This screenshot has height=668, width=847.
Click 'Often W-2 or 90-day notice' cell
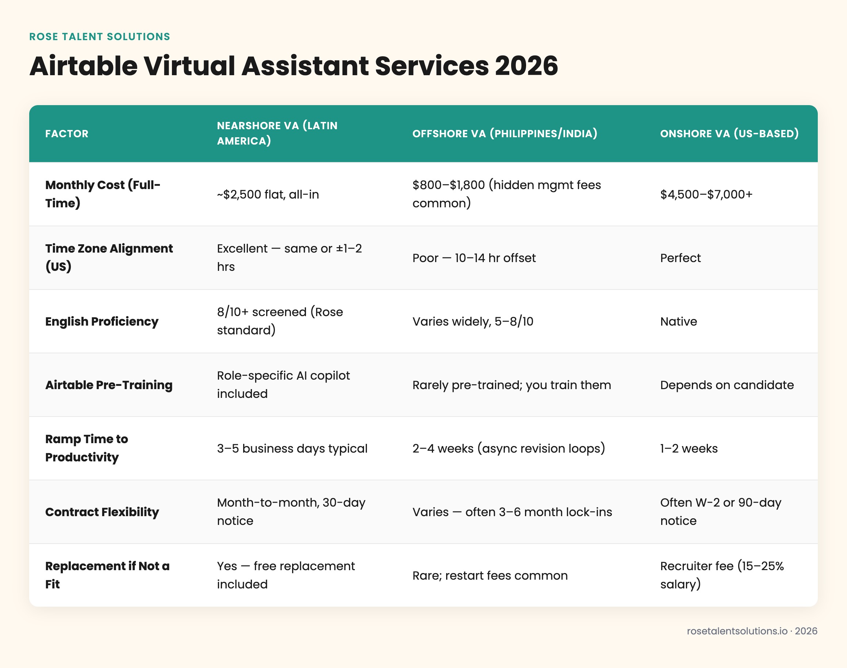coord(721,511)
